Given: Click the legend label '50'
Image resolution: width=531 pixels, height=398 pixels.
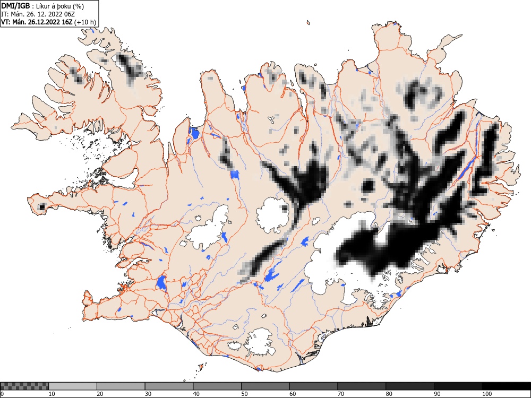Looking at the screenshot, I should click(244, 394).
